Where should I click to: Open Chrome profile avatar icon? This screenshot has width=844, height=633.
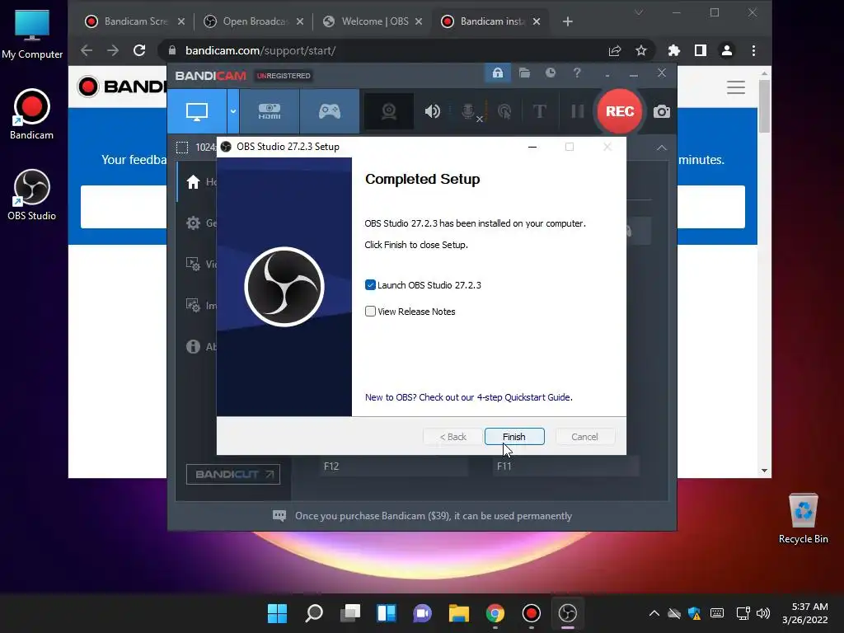pos(727,50)
